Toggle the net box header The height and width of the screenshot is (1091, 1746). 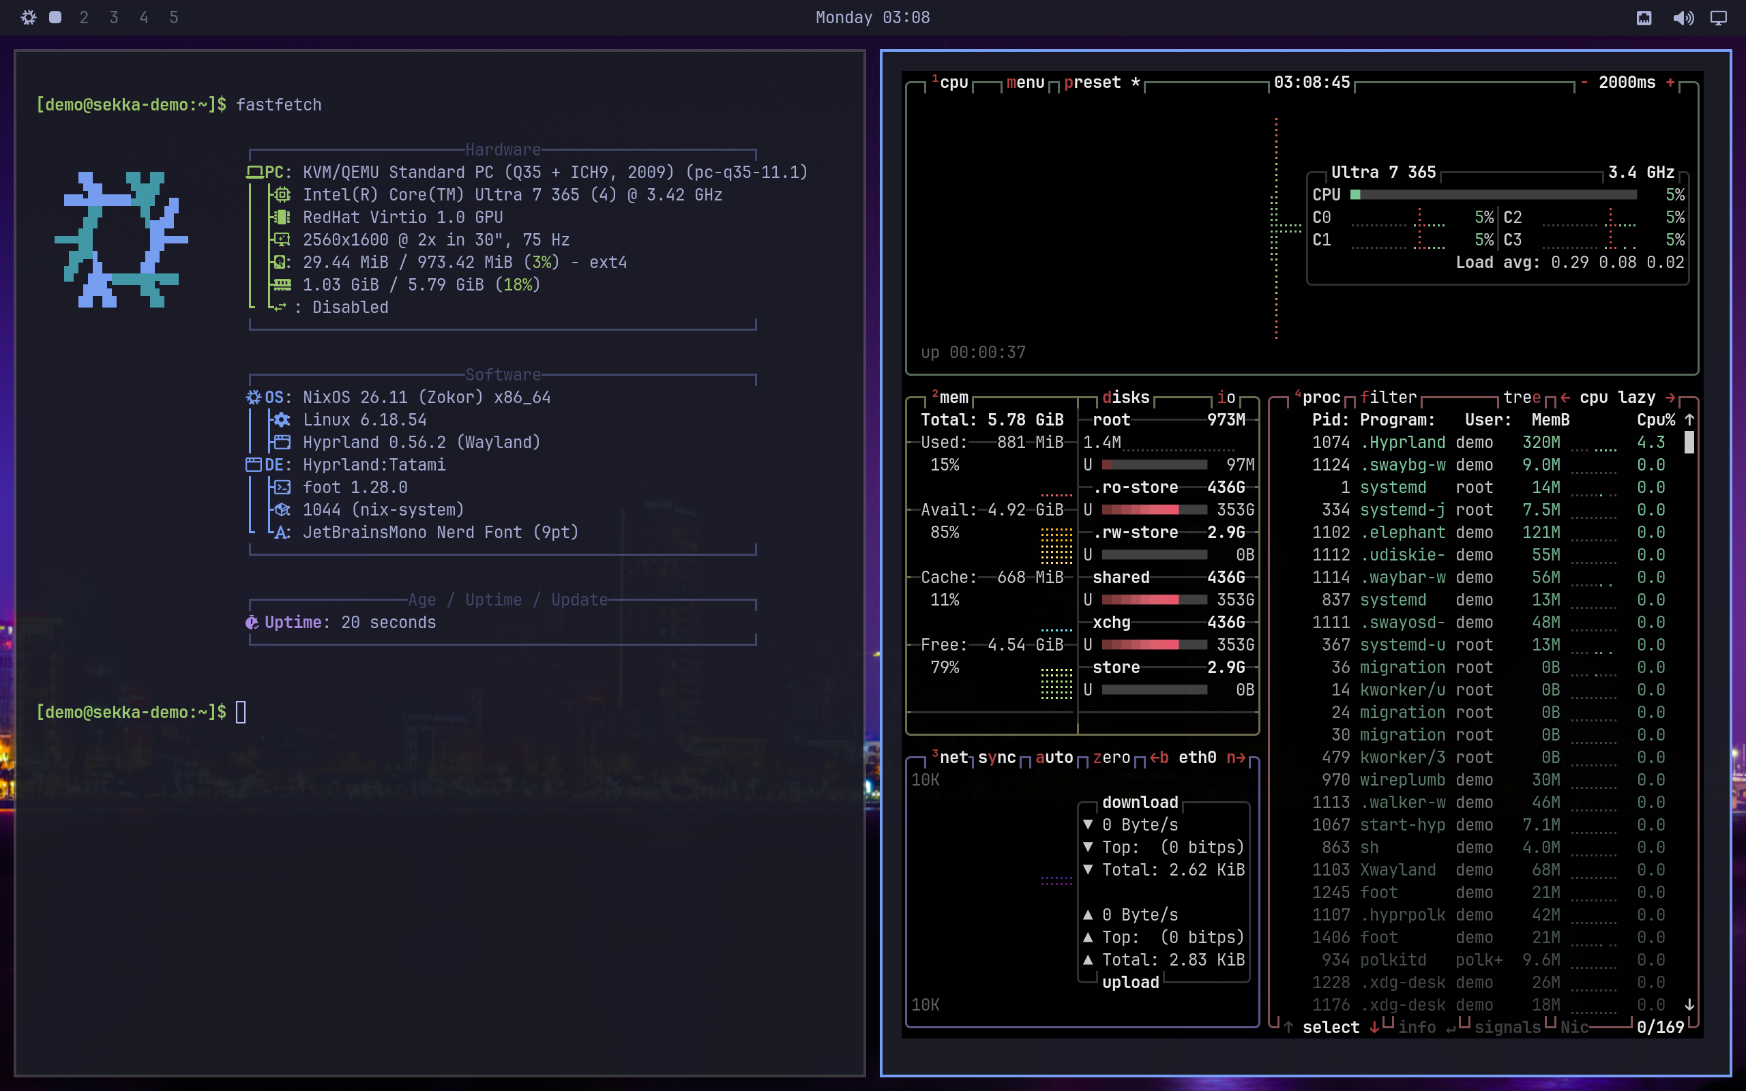(949, 758)
